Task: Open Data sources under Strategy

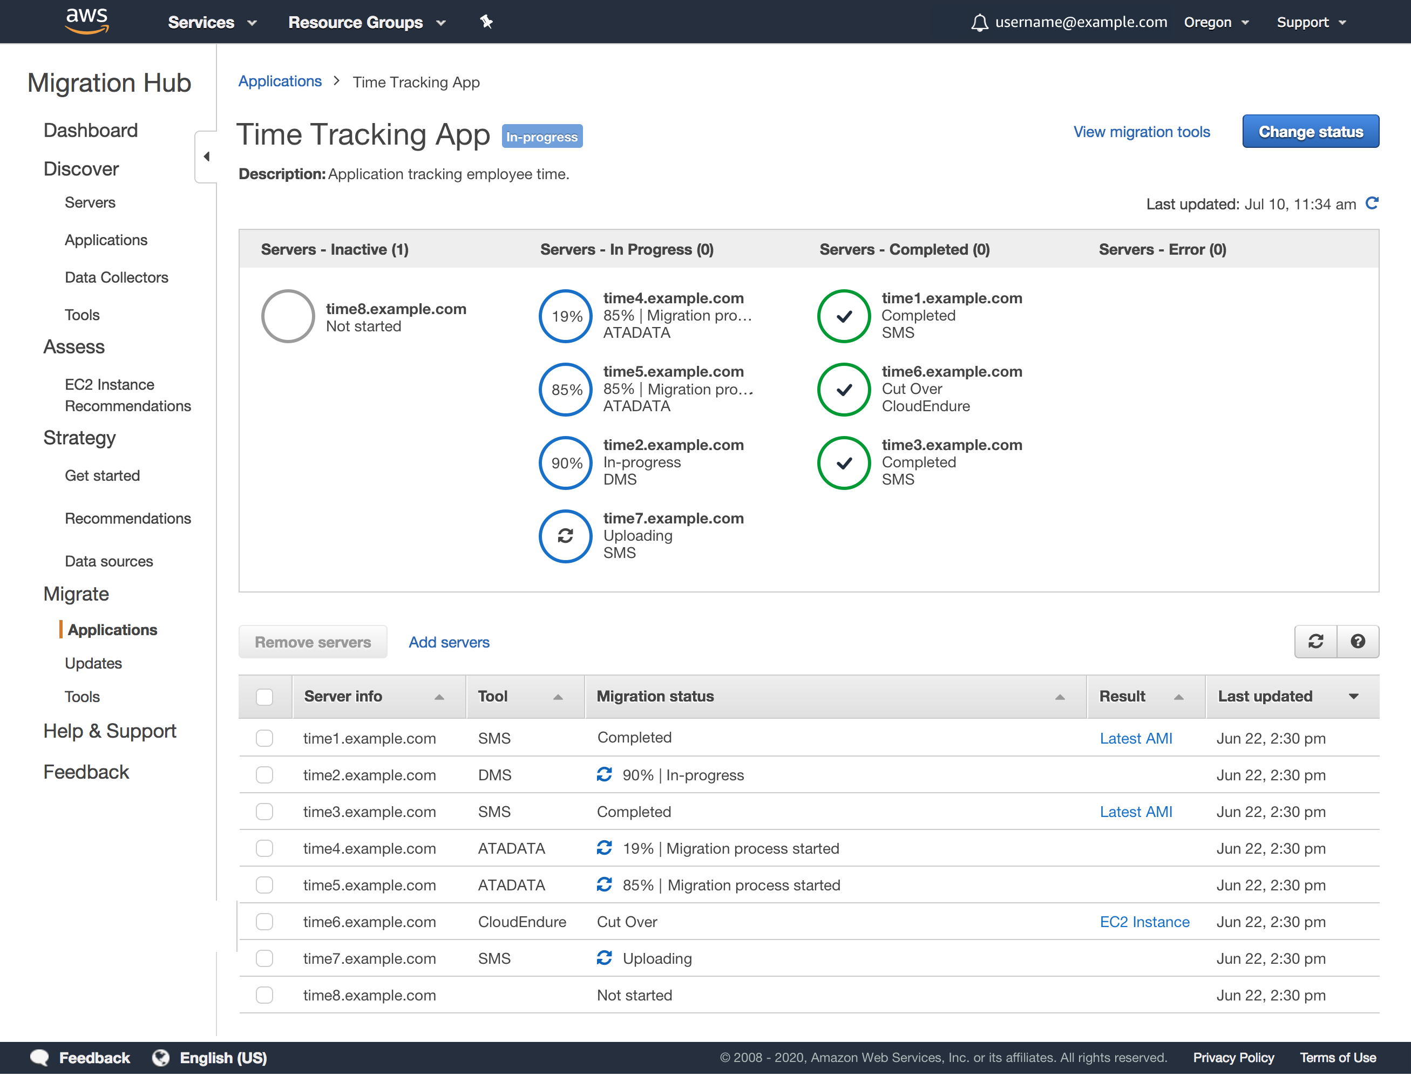Action: pyautogui.click(x=109, y=561)
